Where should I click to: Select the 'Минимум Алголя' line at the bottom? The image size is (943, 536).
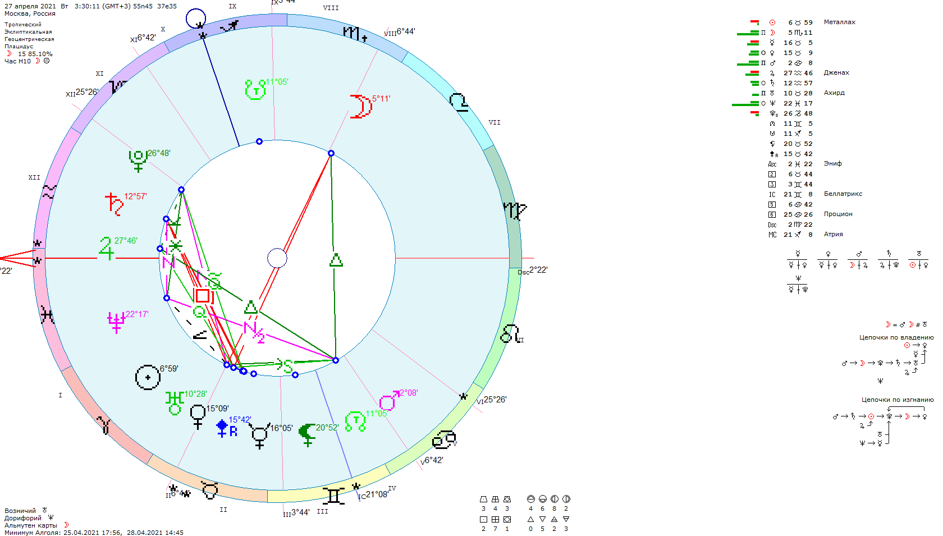(94, 533)
